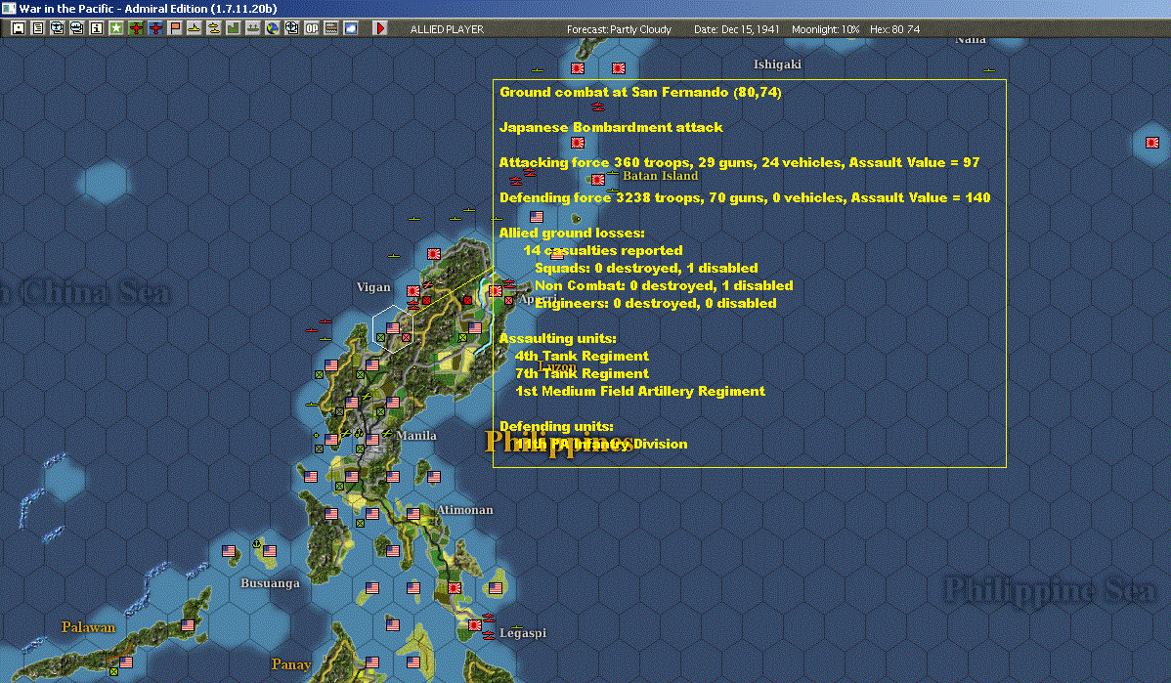Click the Hex: 80 74 coordinate readout

pyautogui.click(x=894, y=29)
